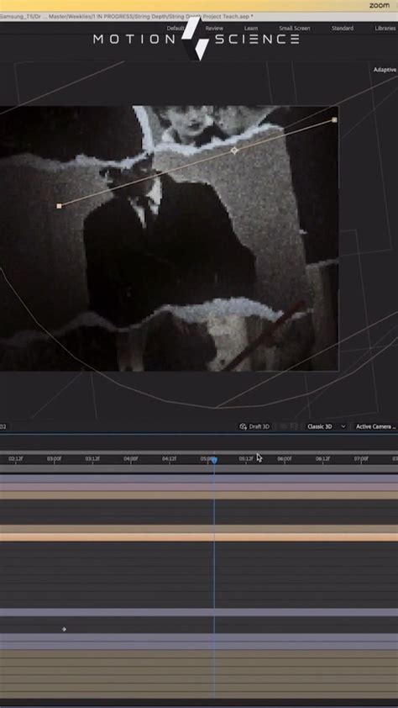Switch to the Small Screen workspace
The width and height of the screenshot is (398, 708).
(x=295, y=28)
